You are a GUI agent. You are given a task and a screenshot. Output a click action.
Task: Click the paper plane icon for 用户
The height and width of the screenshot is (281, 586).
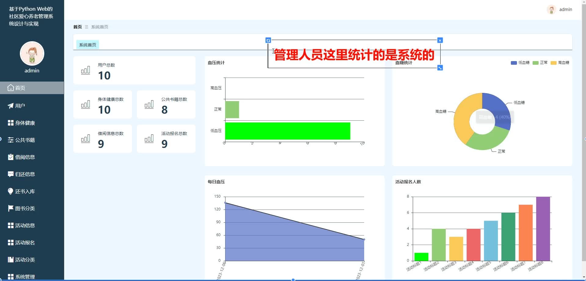tap(11, 106)
